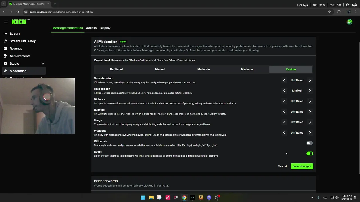360x202 pixels.
Task: Select the Moderate overall level
Action: tap(204, 69)
